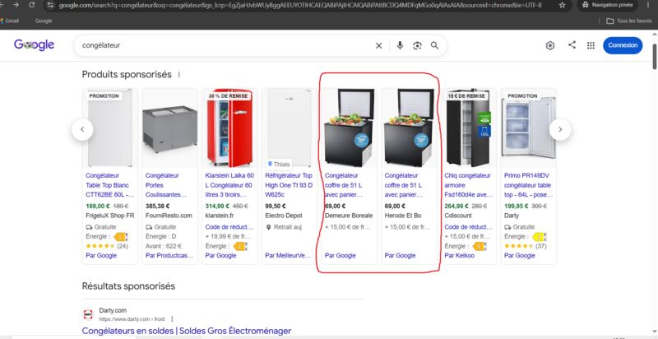Search by image with the lens icon
Screen dimensions: 658x339
click(417, 45)
